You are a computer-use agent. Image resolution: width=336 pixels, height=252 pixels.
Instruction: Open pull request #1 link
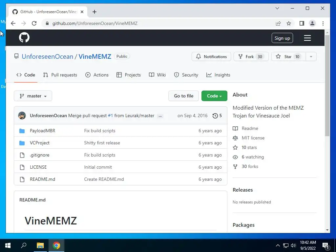[110, 115]
